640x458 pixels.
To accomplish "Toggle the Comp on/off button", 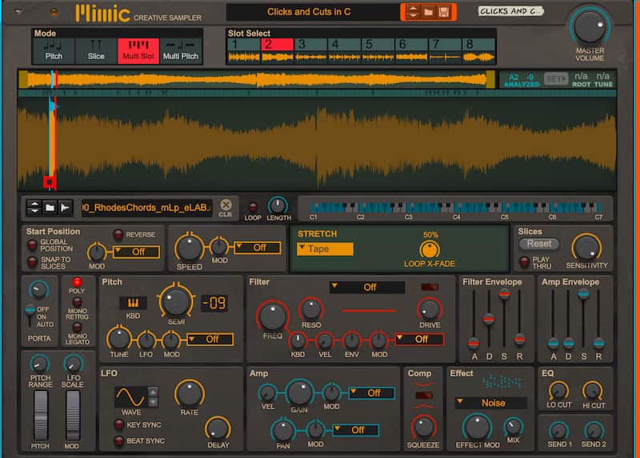I will coord(423,395).
